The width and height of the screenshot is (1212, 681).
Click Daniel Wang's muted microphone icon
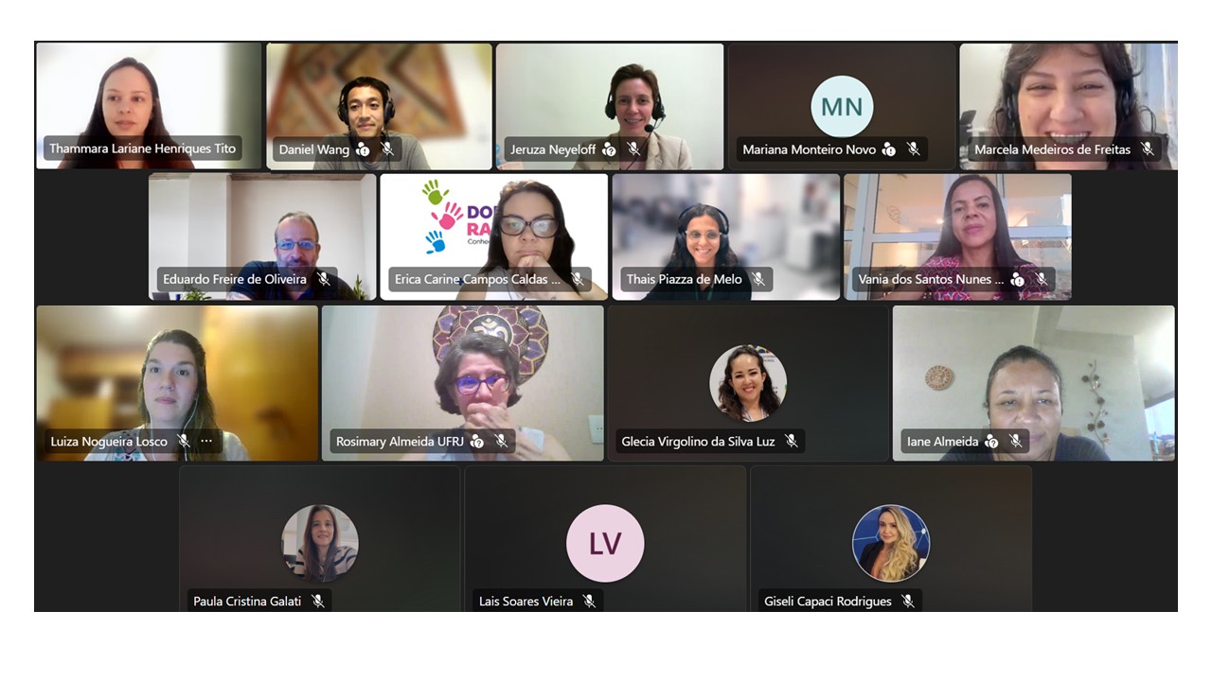pos(387,149)
